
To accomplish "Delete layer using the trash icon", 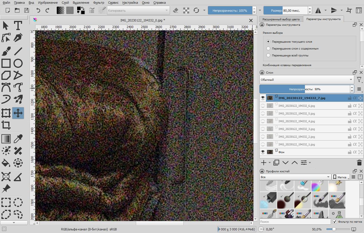I will (x=359, y=163).
